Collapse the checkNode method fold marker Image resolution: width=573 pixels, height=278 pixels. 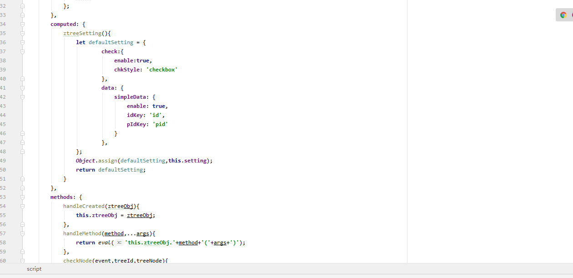[22, 260]
